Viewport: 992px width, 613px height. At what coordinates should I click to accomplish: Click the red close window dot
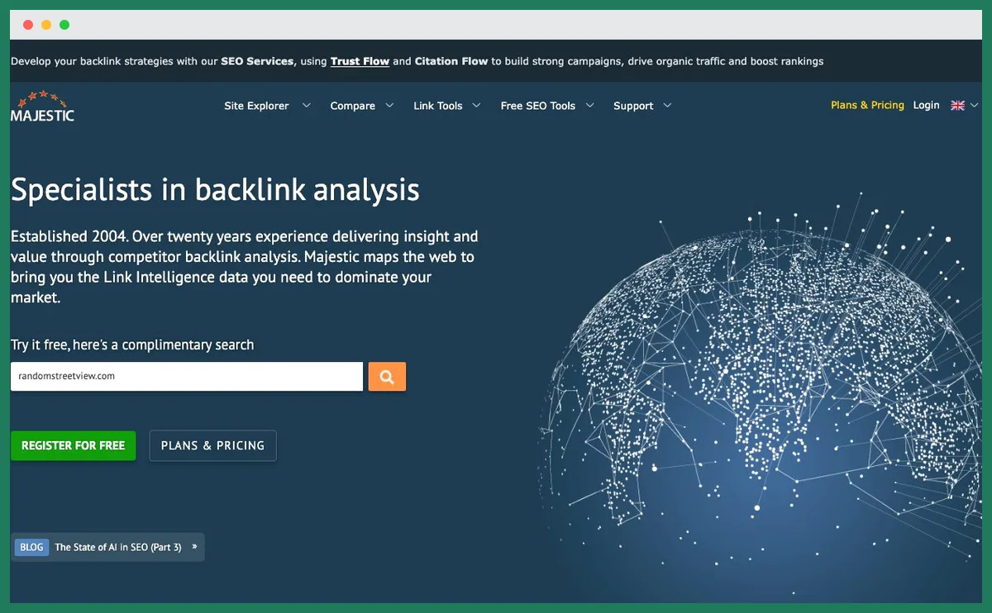click(x=28, y=25)
